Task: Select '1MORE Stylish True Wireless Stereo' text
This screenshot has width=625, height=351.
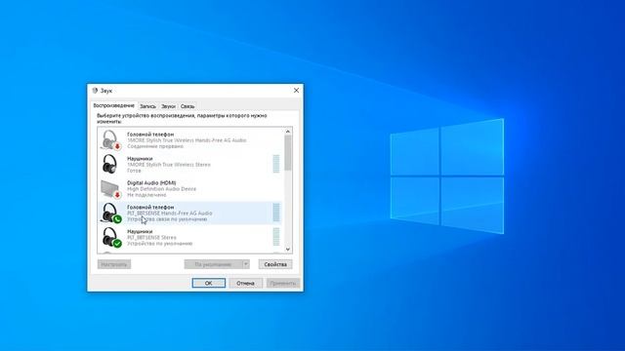Action: click(169, 165)
